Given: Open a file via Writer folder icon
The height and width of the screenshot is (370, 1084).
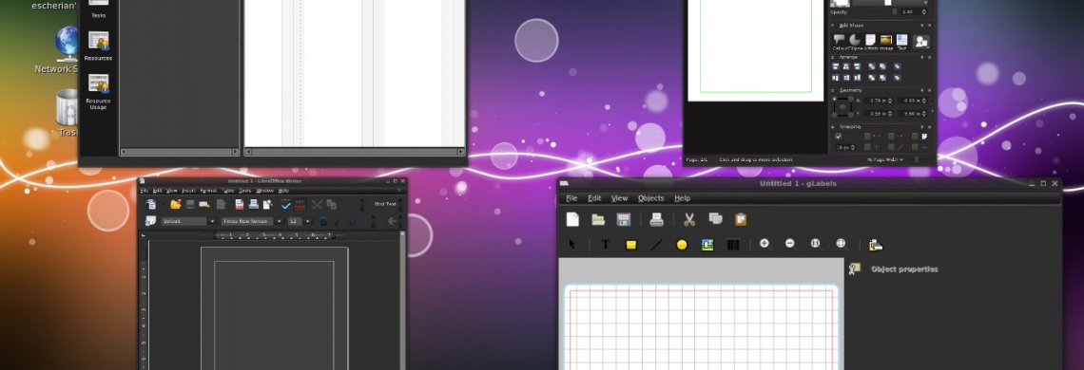Looking at the screenshot, I should tap(176, 204).
